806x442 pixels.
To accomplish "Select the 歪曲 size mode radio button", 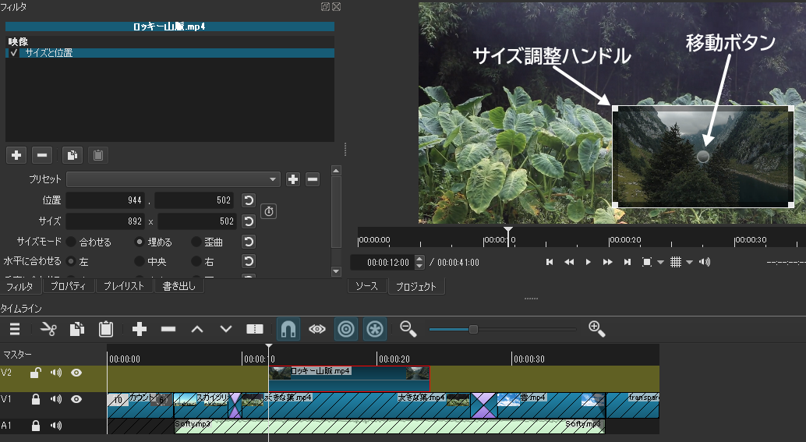I will coord(195,242).
